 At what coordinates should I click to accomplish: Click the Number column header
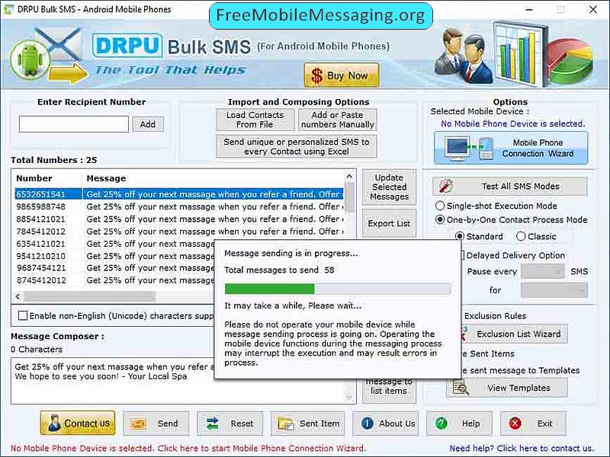[x=34, y=178]
